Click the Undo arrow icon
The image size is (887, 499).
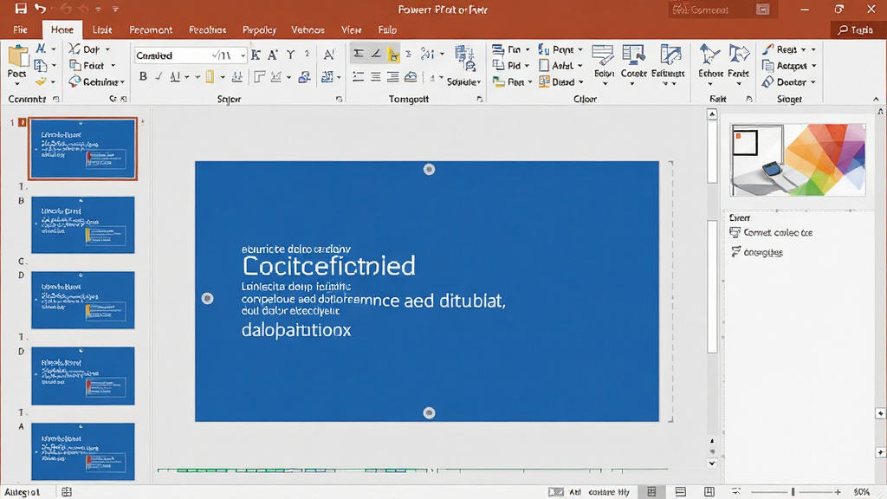40,9
